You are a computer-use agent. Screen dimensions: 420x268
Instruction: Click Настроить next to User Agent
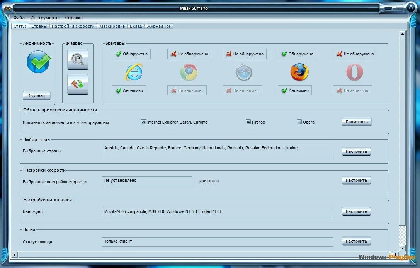(x=357, y=211)
